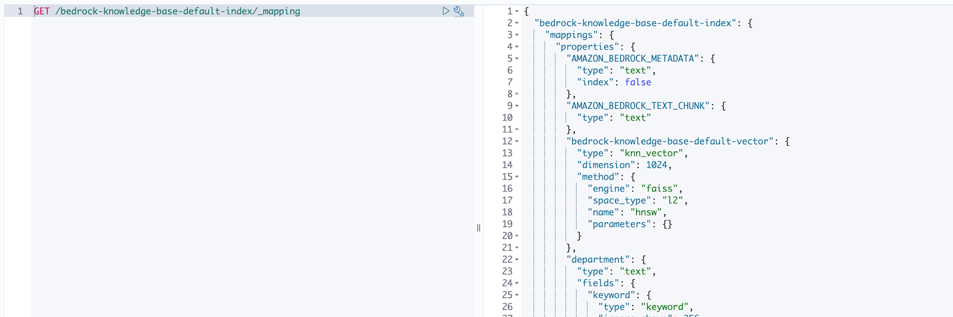
Task: Collapse bedrock-knowledge-base-default-index block at line 2
Action: [x=517, y=23]
